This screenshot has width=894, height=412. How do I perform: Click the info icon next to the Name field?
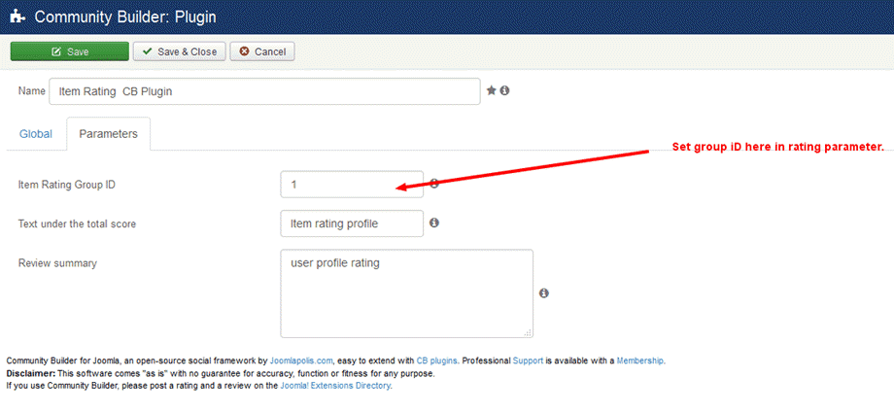point(505,90)
